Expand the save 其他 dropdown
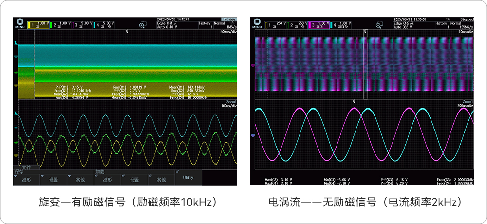This screenshot has width=487, height=224. pos(80,180)
